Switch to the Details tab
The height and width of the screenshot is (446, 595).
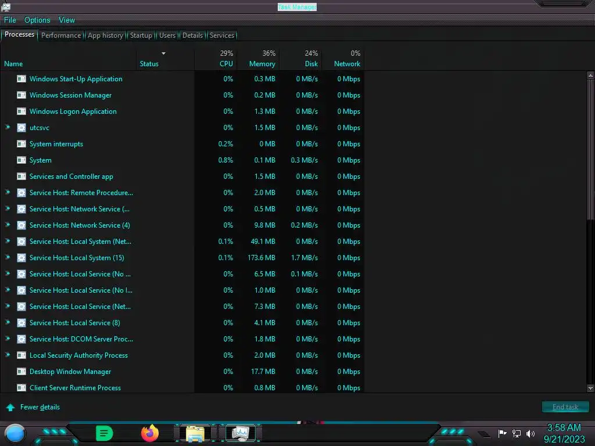coord(193,35)
